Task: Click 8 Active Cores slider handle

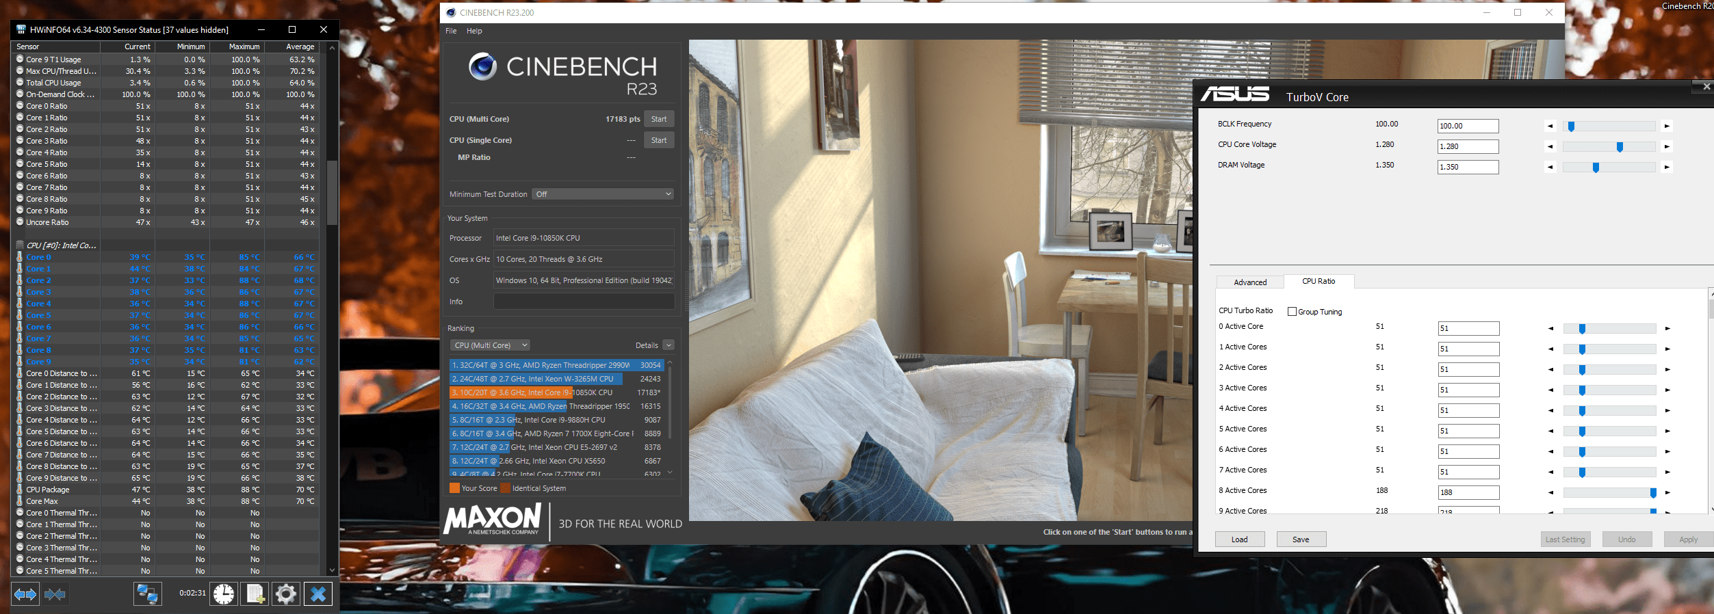Action: 1653,492
